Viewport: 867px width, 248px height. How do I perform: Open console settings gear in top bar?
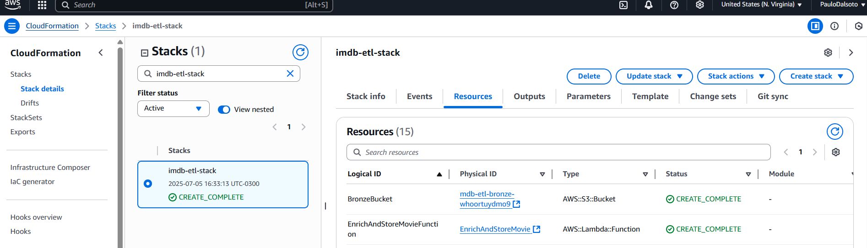(x=700, y=5)
